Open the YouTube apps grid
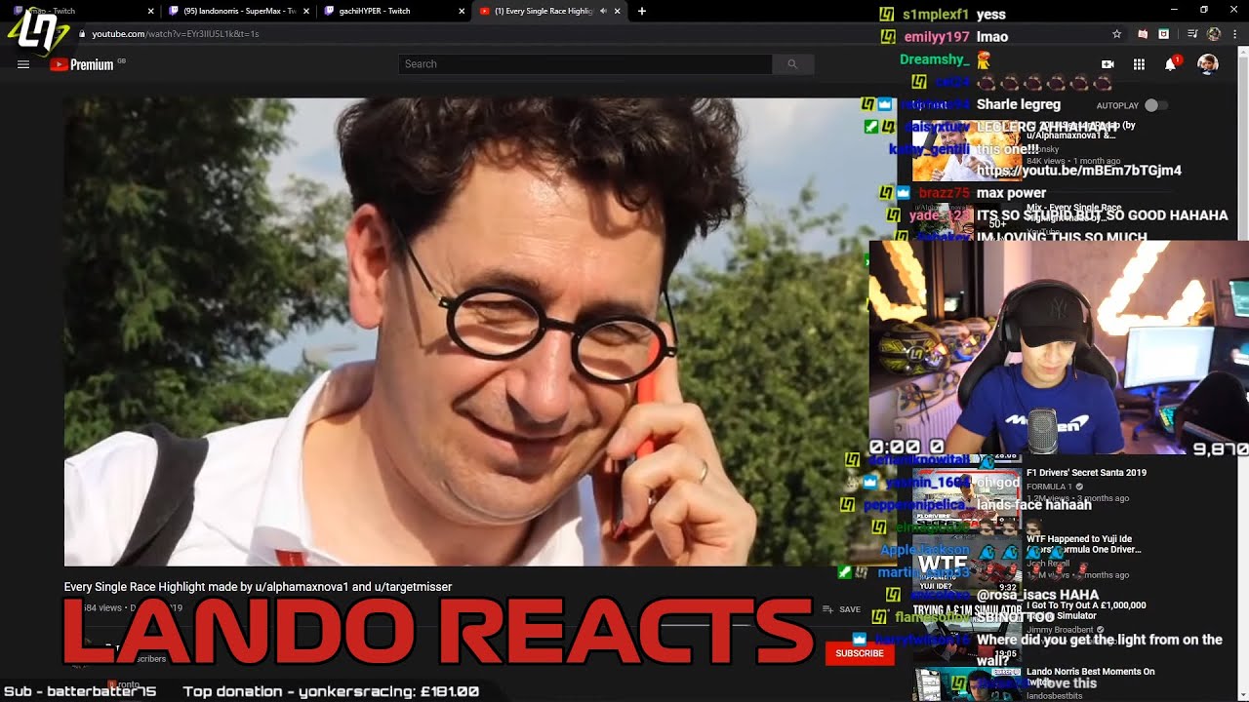1249x702 pixels. [1139, 64]
